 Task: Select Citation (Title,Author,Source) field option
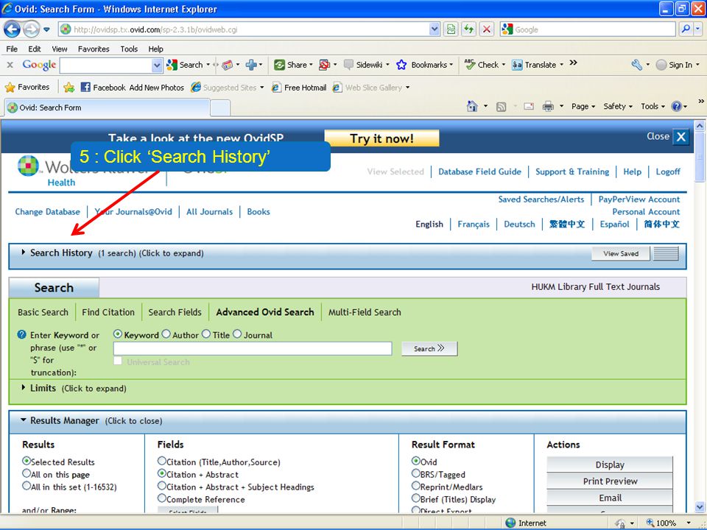point(162,461)
